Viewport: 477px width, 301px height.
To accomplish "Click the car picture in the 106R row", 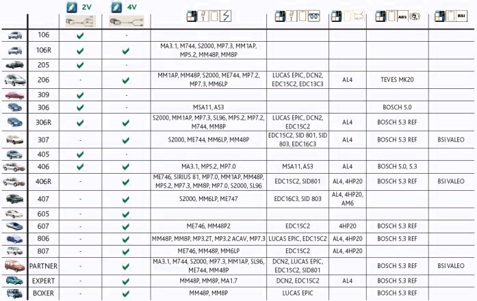I will [x=15, y=51].
